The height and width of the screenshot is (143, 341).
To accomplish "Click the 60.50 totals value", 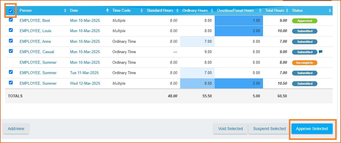I will (x=282, y=96).
